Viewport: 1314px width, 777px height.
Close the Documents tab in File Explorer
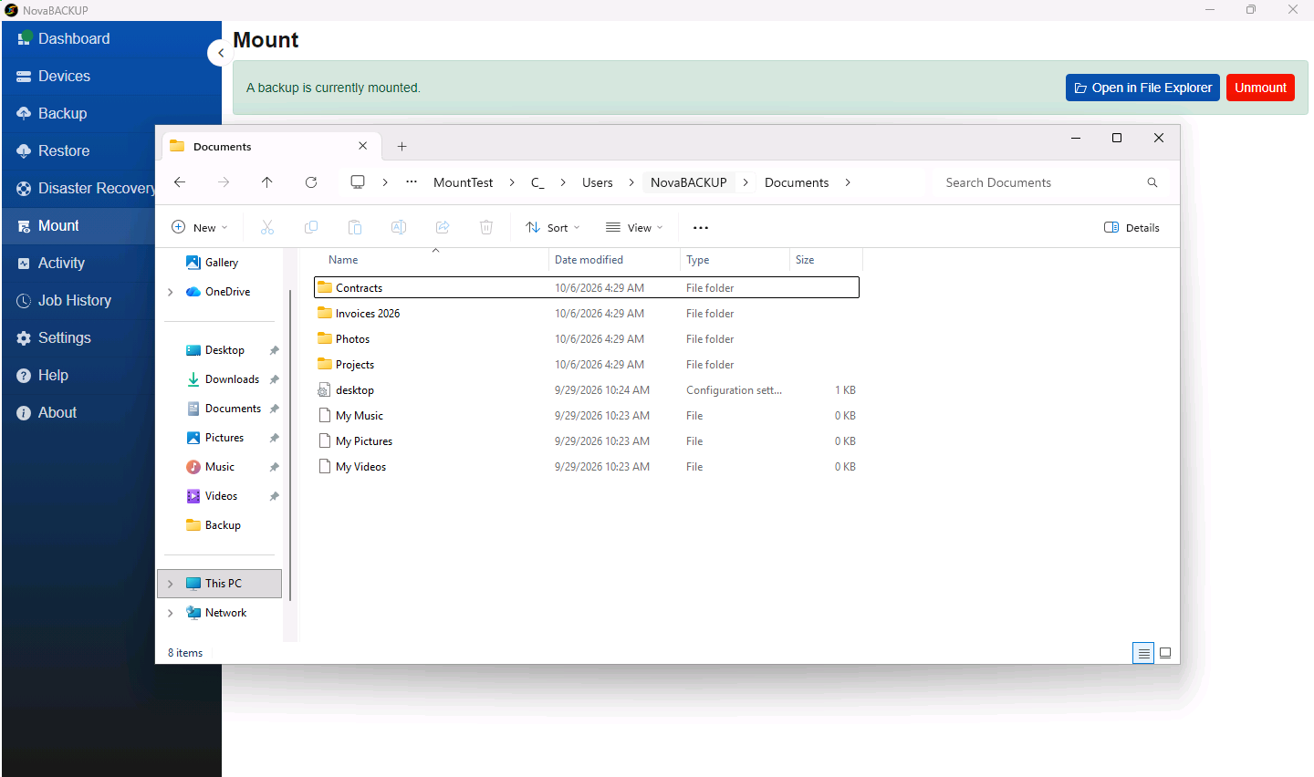[x=363, y=146]
